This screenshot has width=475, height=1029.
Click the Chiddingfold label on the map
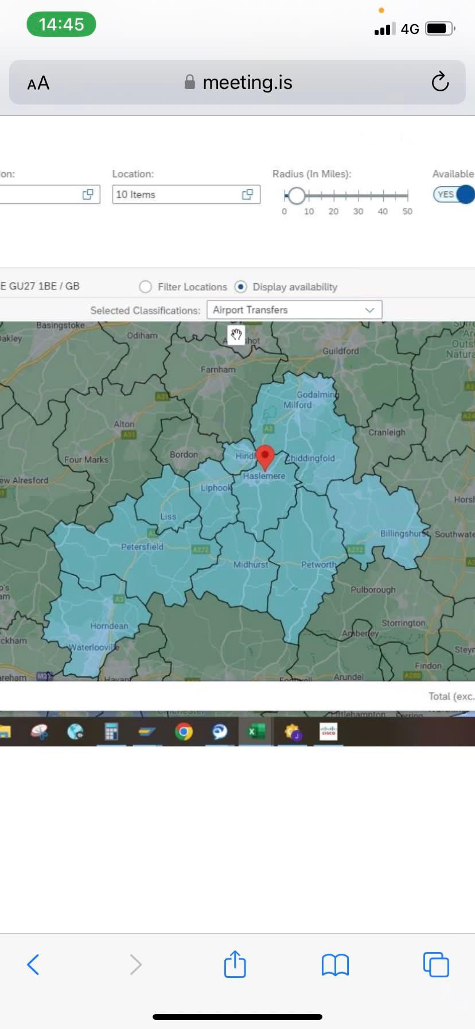point(310,458)
